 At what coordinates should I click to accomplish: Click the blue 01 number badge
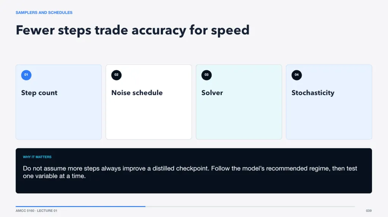coord(26,75)
